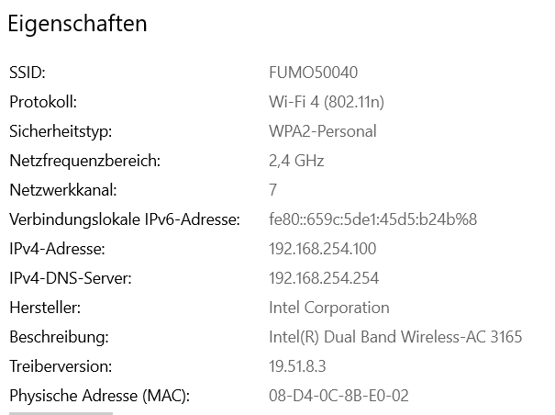Click the IPv4 address 192.168.254.100
This screenshot has height=415, width=555.
tap(323, 249)
